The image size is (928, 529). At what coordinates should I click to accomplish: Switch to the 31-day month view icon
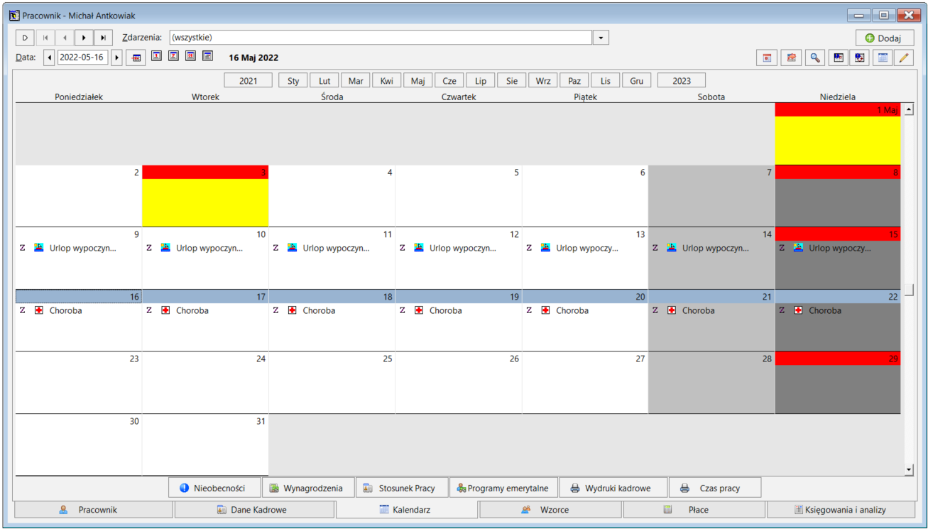coord(190,56)
